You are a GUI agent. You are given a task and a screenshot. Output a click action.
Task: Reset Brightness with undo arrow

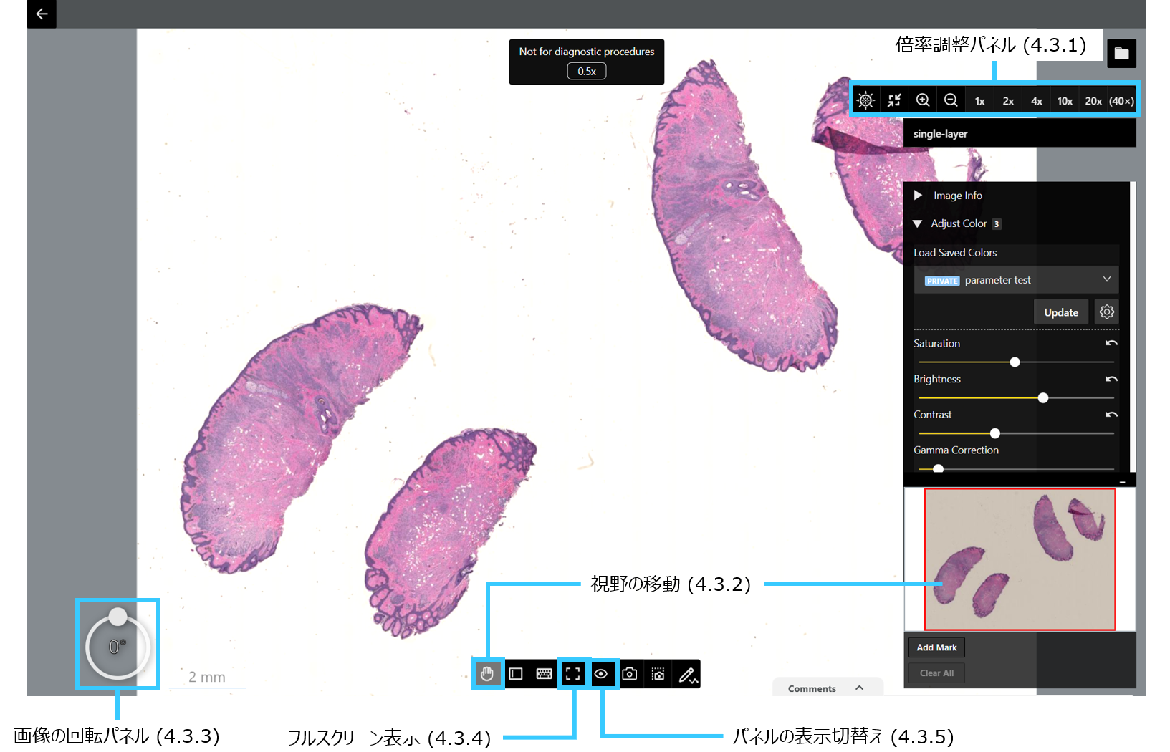pyautogui.click(x=1111, y=380)
